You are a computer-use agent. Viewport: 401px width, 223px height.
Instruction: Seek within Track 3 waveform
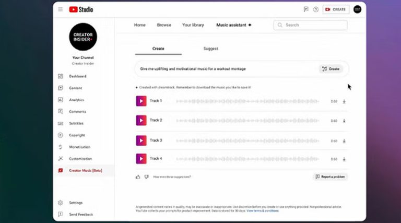pos(247,140)
